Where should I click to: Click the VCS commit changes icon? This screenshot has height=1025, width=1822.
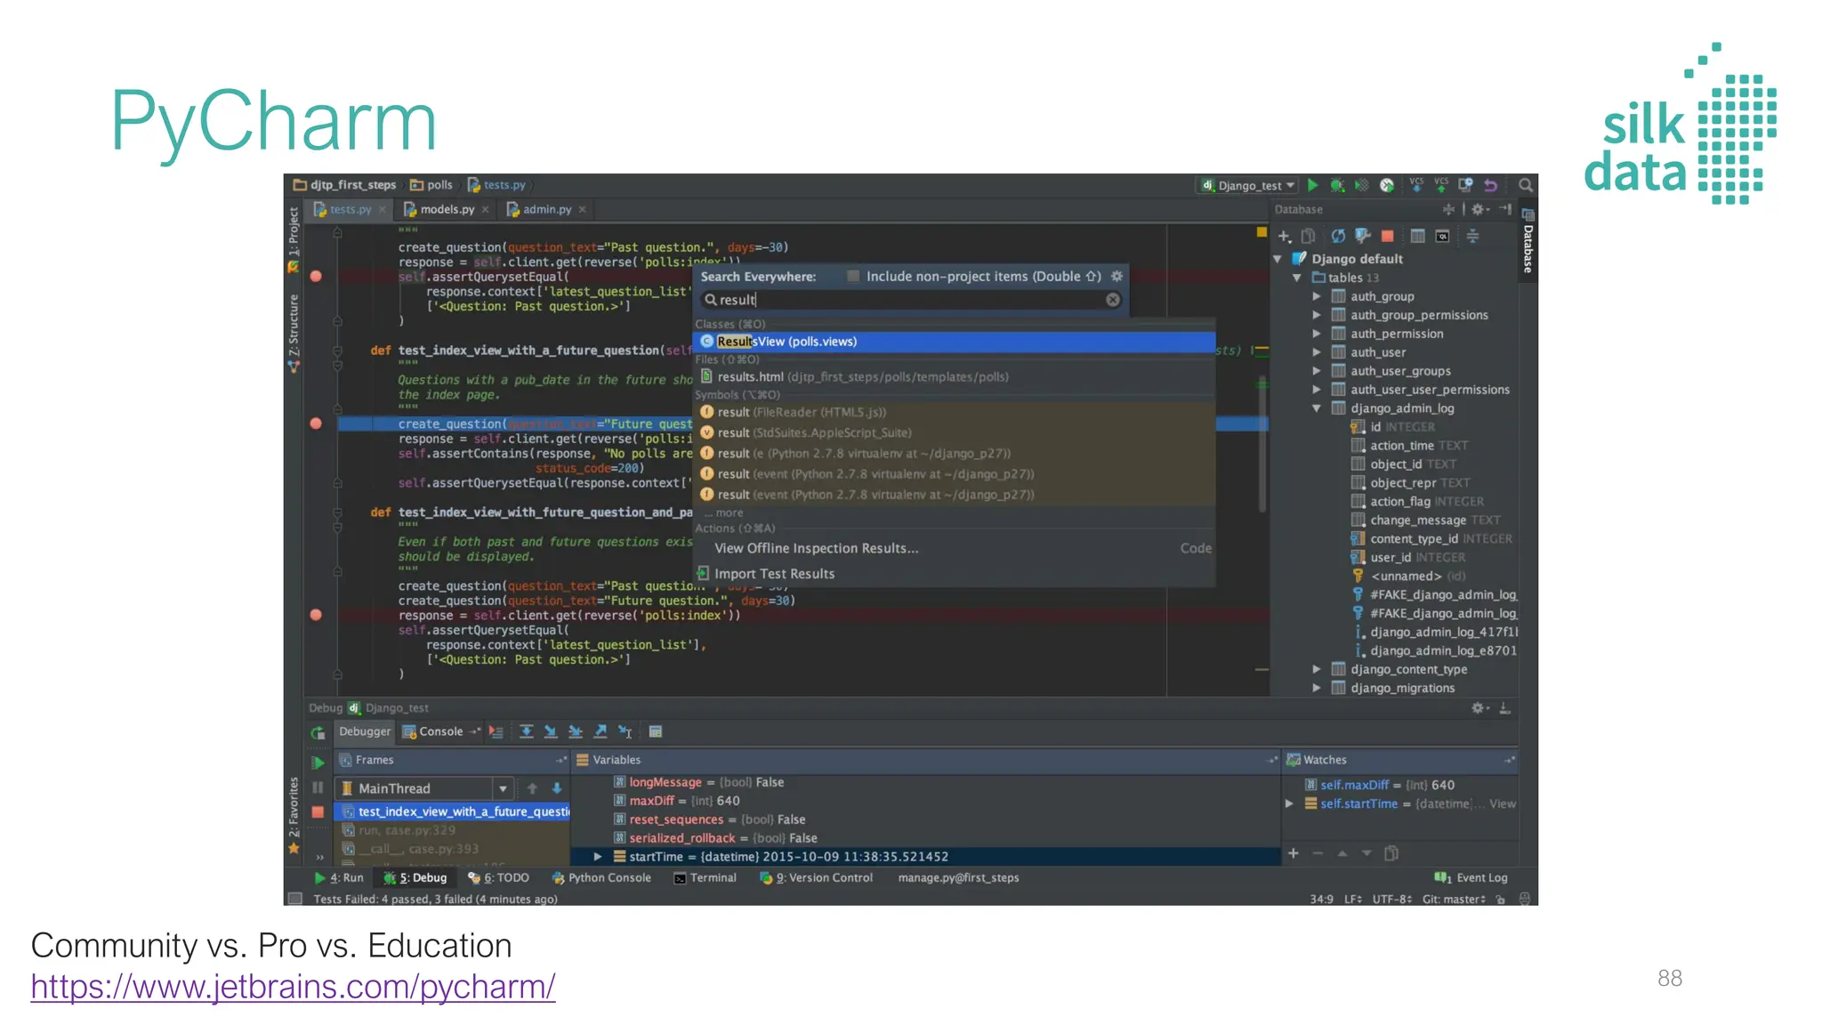(x=1441, y=185)
